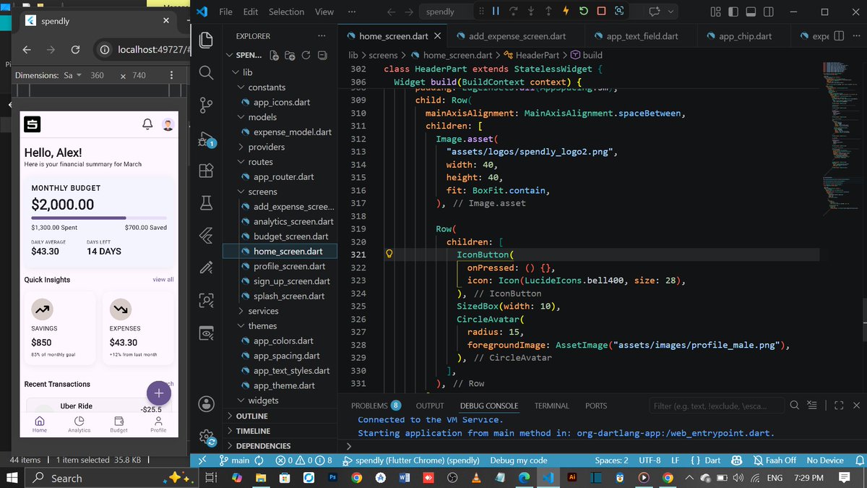Trigger Flutter Hot Reload lightning icon
This screenshot has width=867, height=488.
(565, 12)
